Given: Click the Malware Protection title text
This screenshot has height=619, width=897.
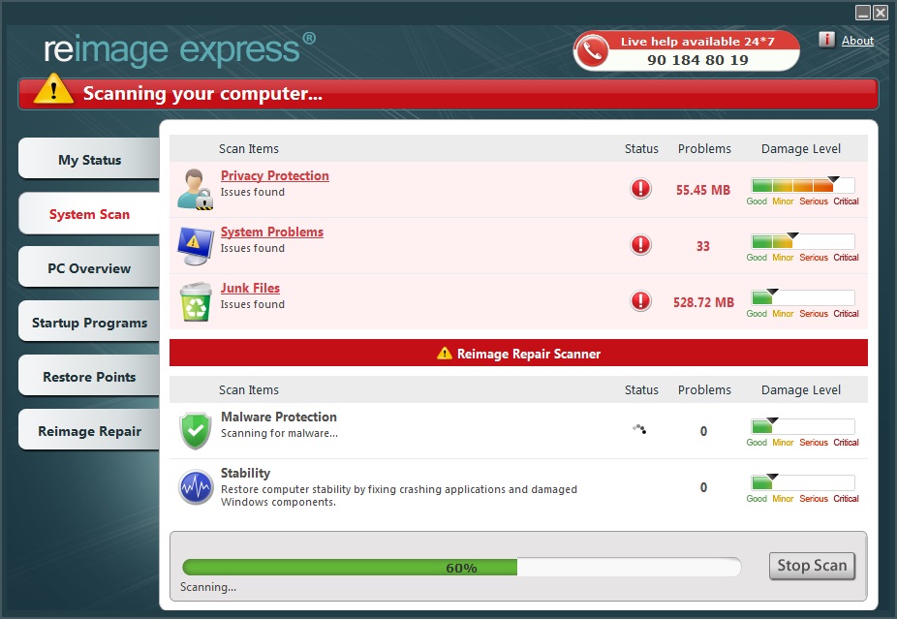Looking at the screenshot, I should [x=279, y=417].
